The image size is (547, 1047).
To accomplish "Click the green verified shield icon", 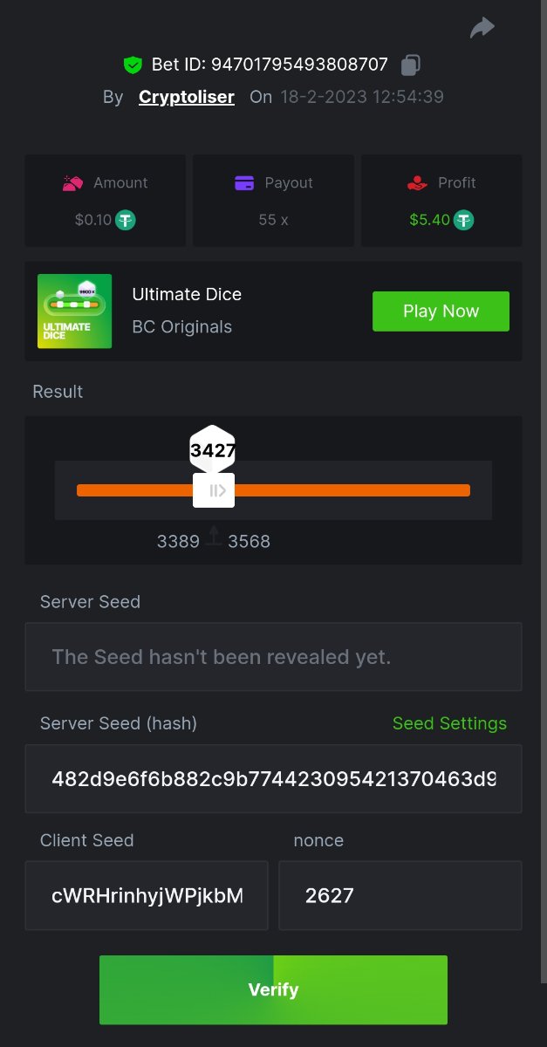I will [x=133, y=65].
